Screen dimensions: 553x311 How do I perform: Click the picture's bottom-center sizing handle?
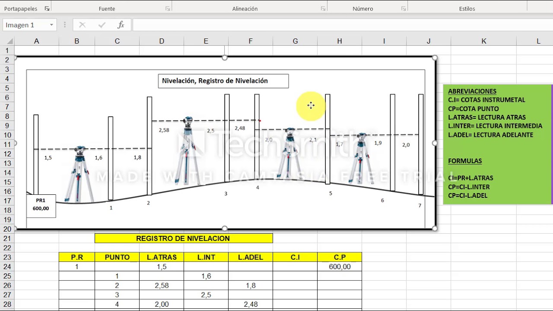(225, 228)
